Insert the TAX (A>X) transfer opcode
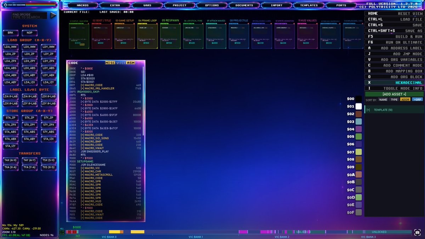 tap(10, 160)
